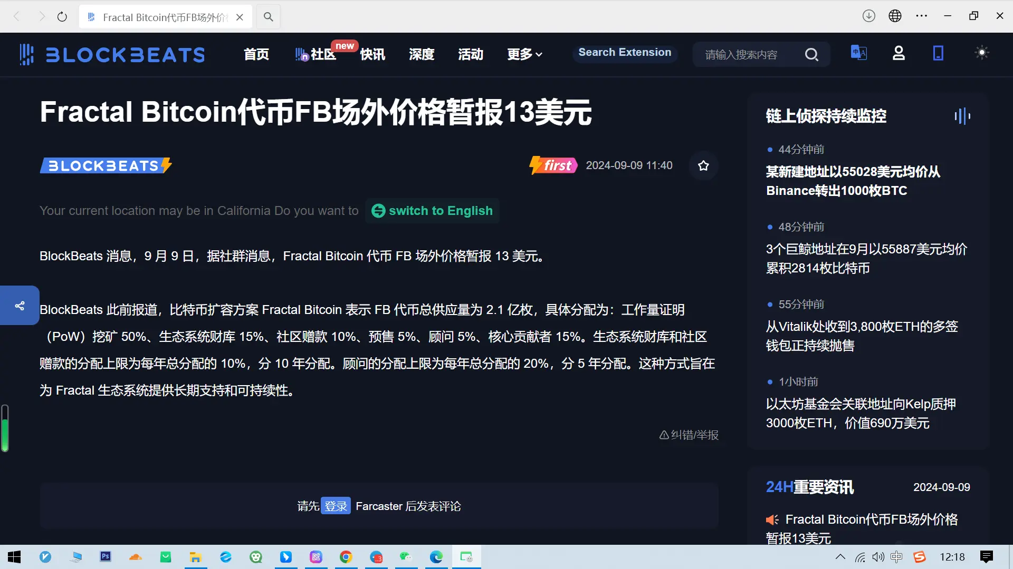Screen dimensions: 1013x569
Task: Click 登录 login button in comments
Action: pyautogui.click(x=336, y=506)
